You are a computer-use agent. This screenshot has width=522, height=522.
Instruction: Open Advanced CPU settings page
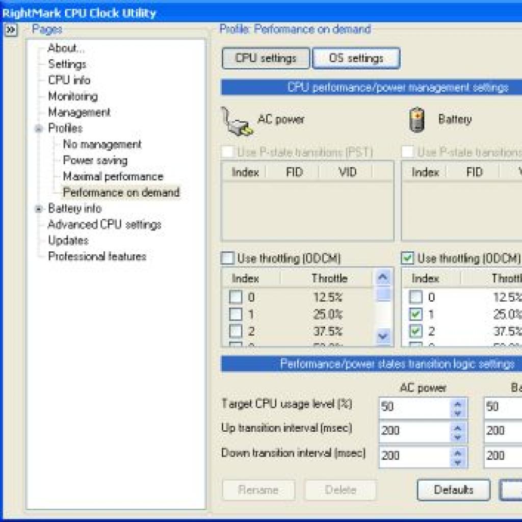tap(105, 224)
